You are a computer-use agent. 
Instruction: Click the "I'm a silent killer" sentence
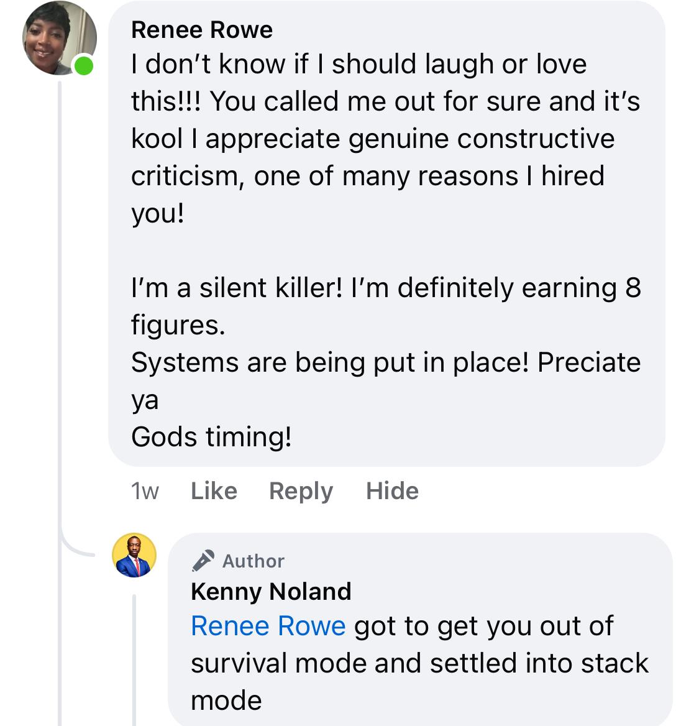pyautogui.click(x=236, y=288)
